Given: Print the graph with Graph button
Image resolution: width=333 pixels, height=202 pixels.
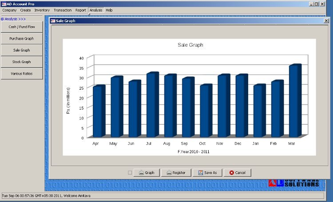Looking at the screenshot, I should point(147,173).
